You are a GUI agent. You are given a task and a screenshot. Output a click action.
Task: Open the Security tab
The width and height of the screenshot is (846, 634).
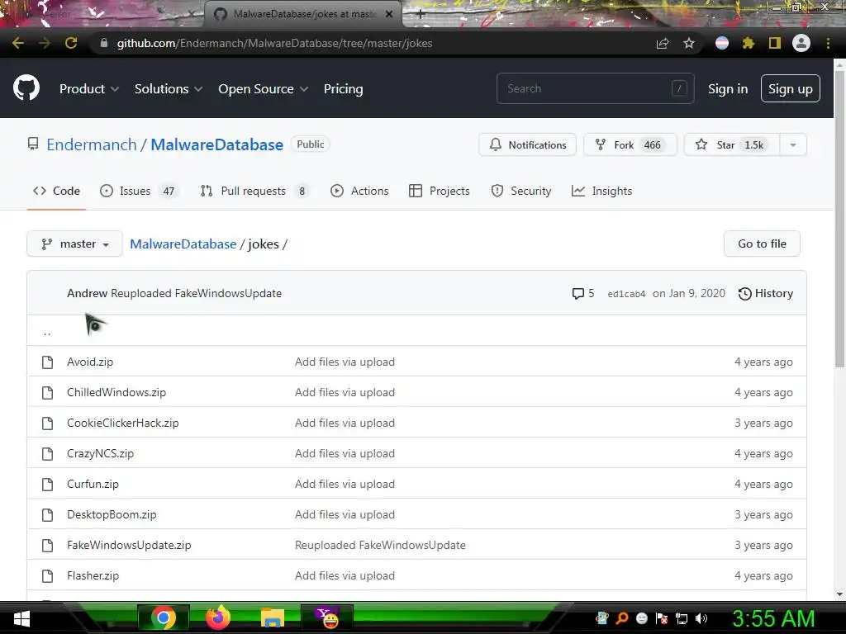pyautogui.click(x=521, y=191)
